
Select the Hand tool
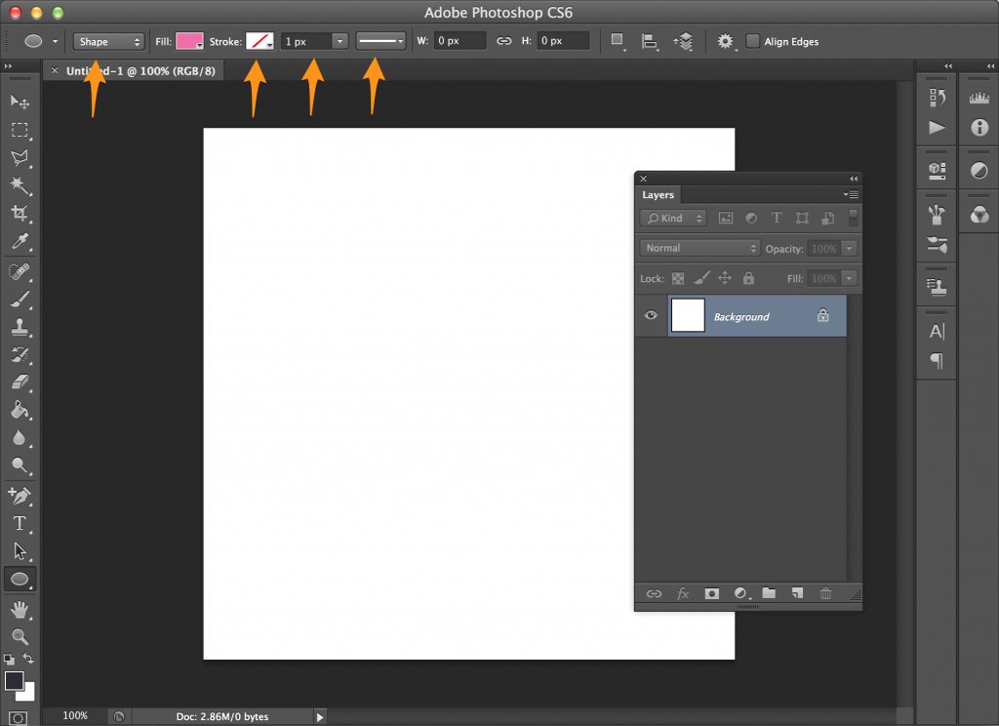19,609
